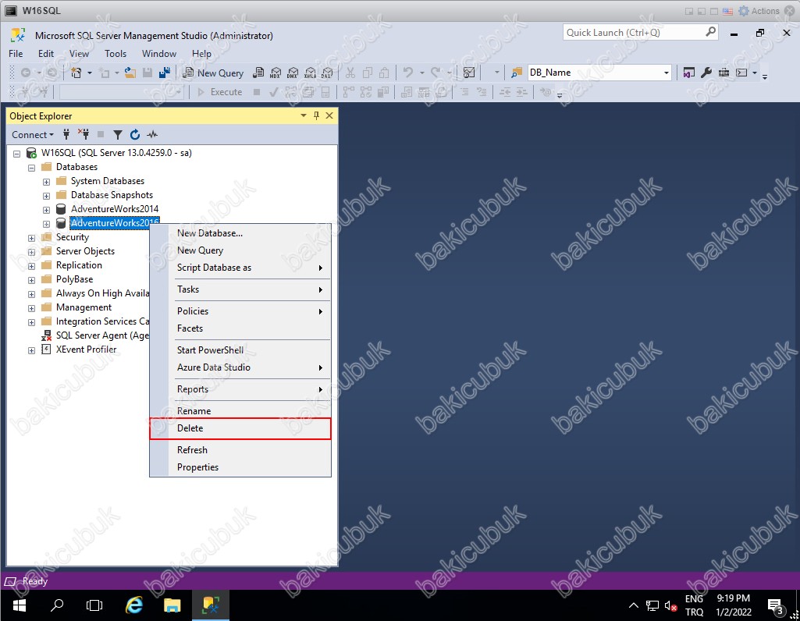The height and width of the screenshot is (621, 800).
Task: Select SQL Server Agent node
Action: click(102, 335)
